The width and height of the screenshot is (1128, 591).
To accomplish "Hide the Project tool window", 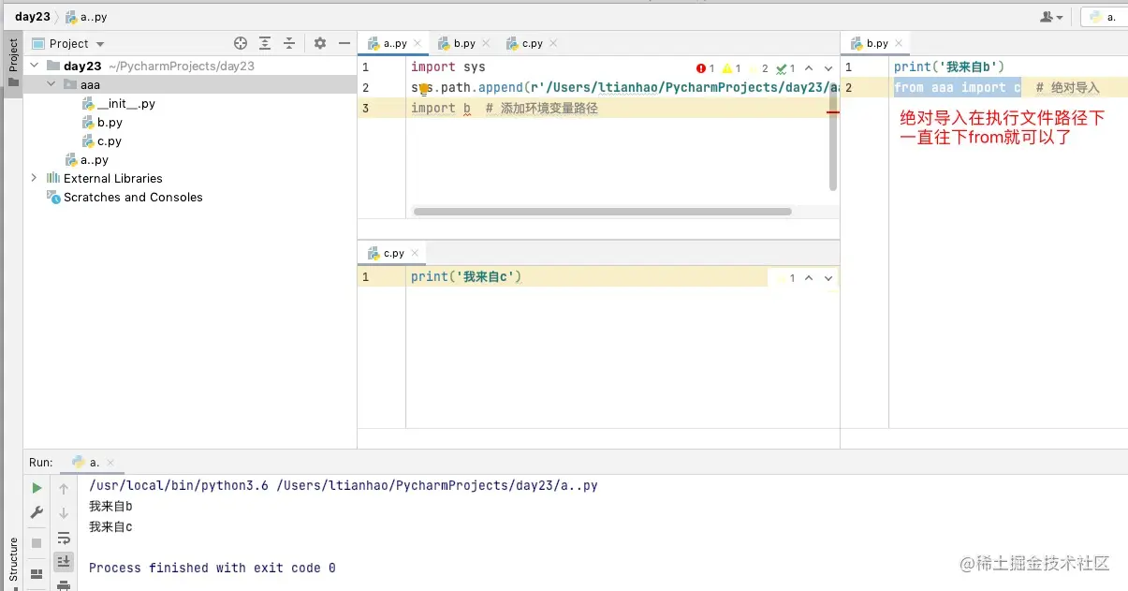I will pyautogui.click(x=344, y=43).
